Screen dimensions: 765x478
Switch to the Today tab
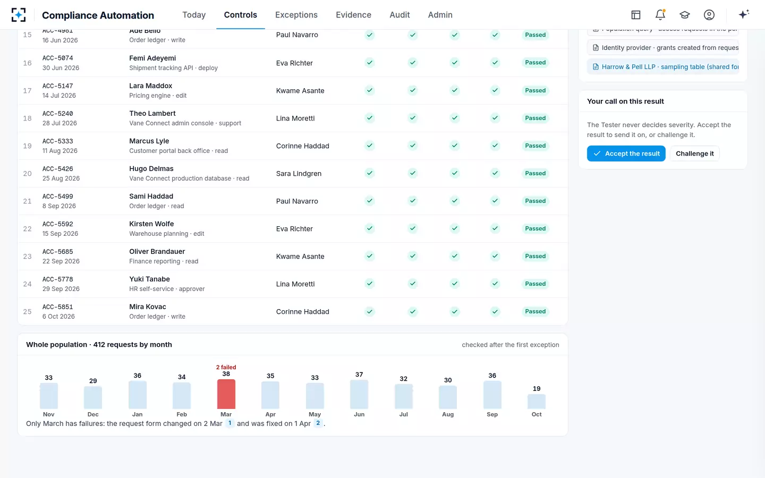coord(194,15)
